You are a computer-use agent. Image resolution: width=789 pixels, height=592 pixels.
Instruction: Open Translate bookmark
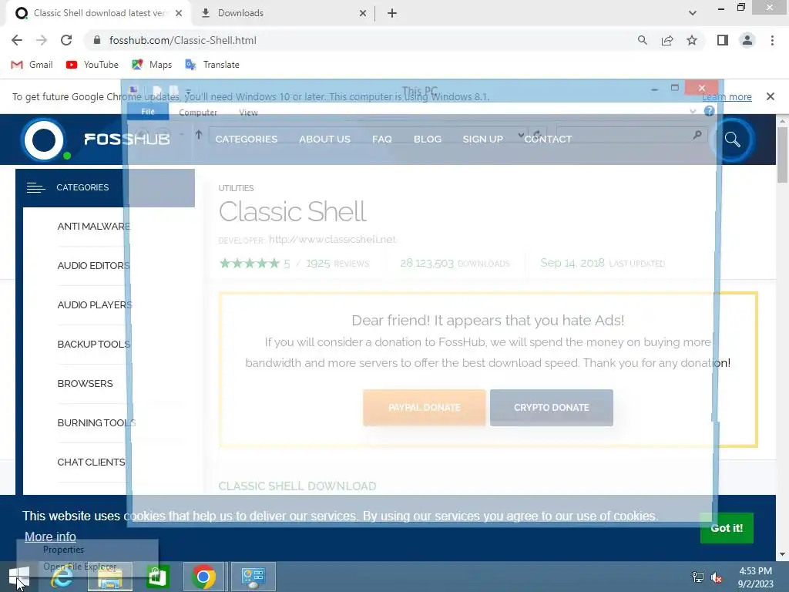212,65
